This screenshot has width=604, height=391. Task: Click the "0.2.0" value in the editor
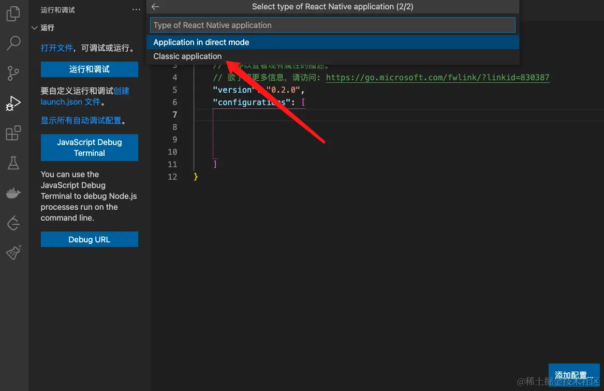click(283, 90)
